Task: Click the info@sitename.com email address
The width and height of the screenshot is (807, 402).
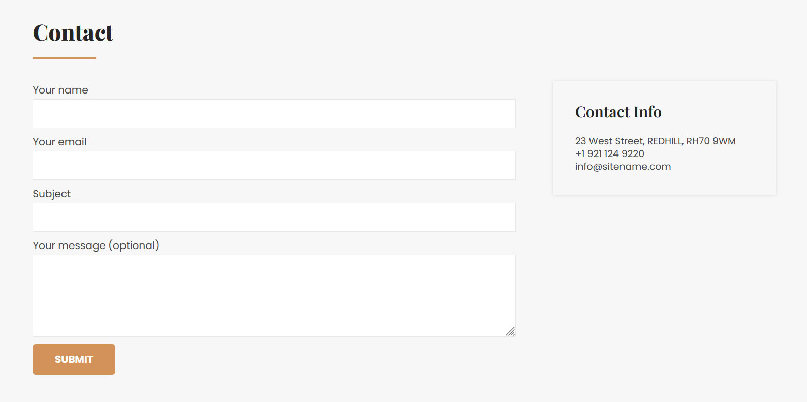Action: 623,167
